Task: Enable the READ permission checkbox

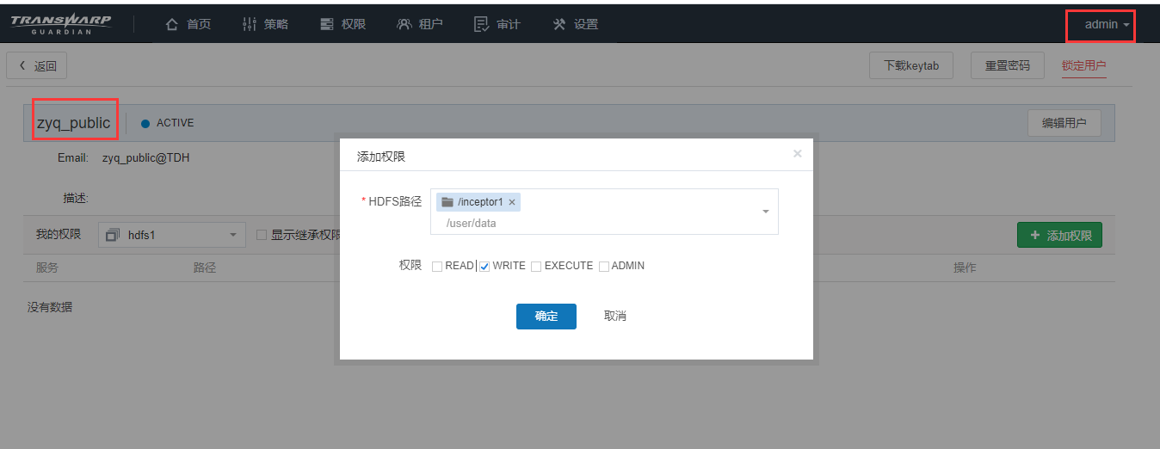Action: pyautogui.click(x=437, y=267)
